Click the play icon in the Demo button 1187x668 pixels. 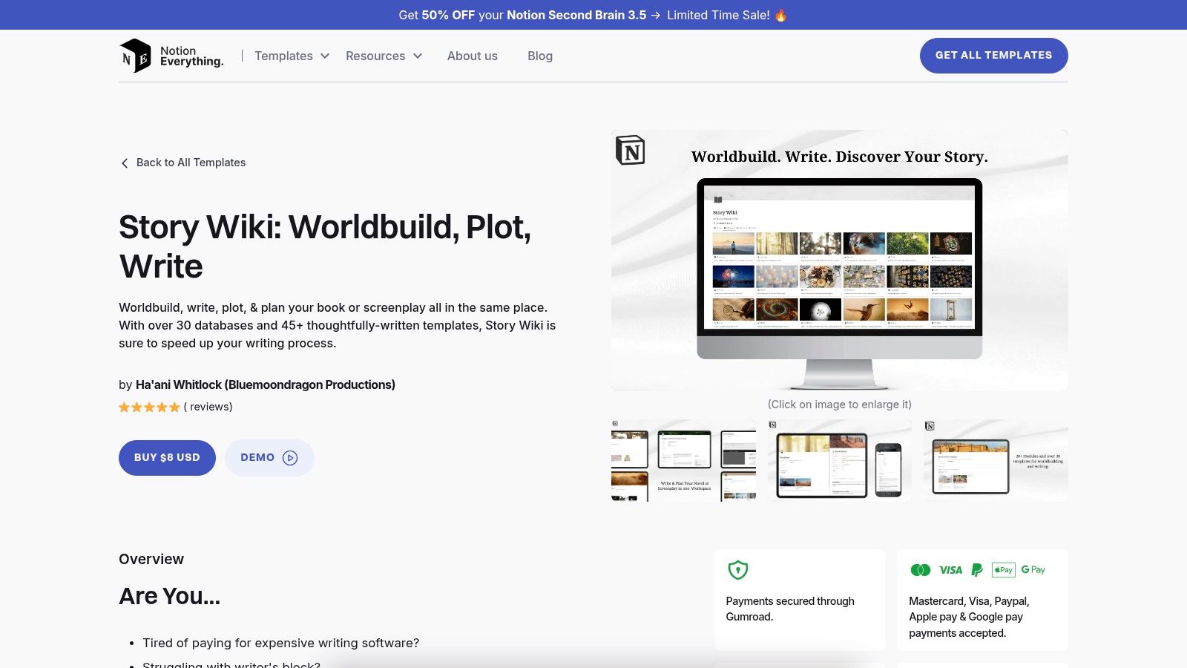(290, 458)
